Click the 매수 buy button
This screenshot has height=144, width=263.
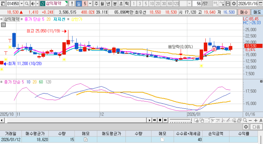(244, 12)
